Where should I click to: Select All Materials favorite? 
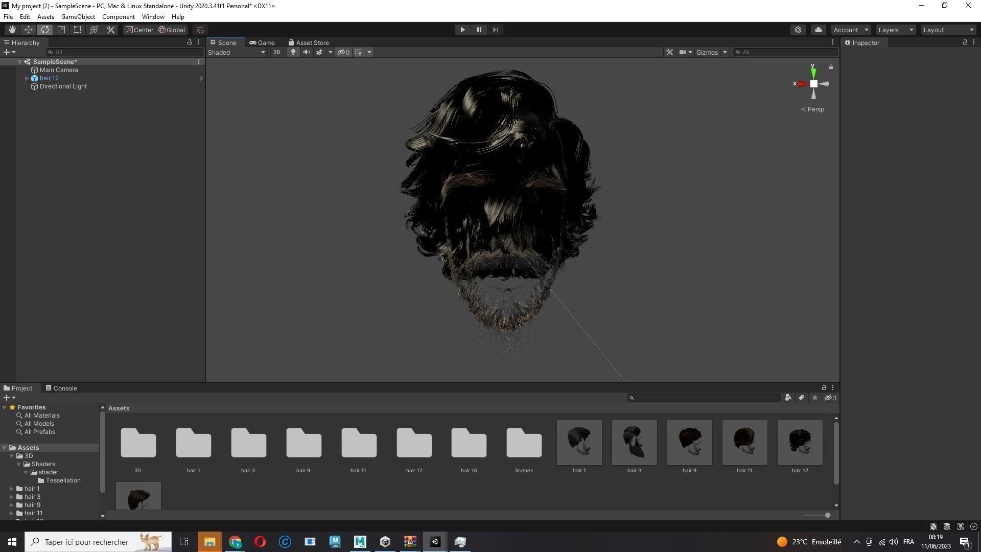tap(42, 416)
